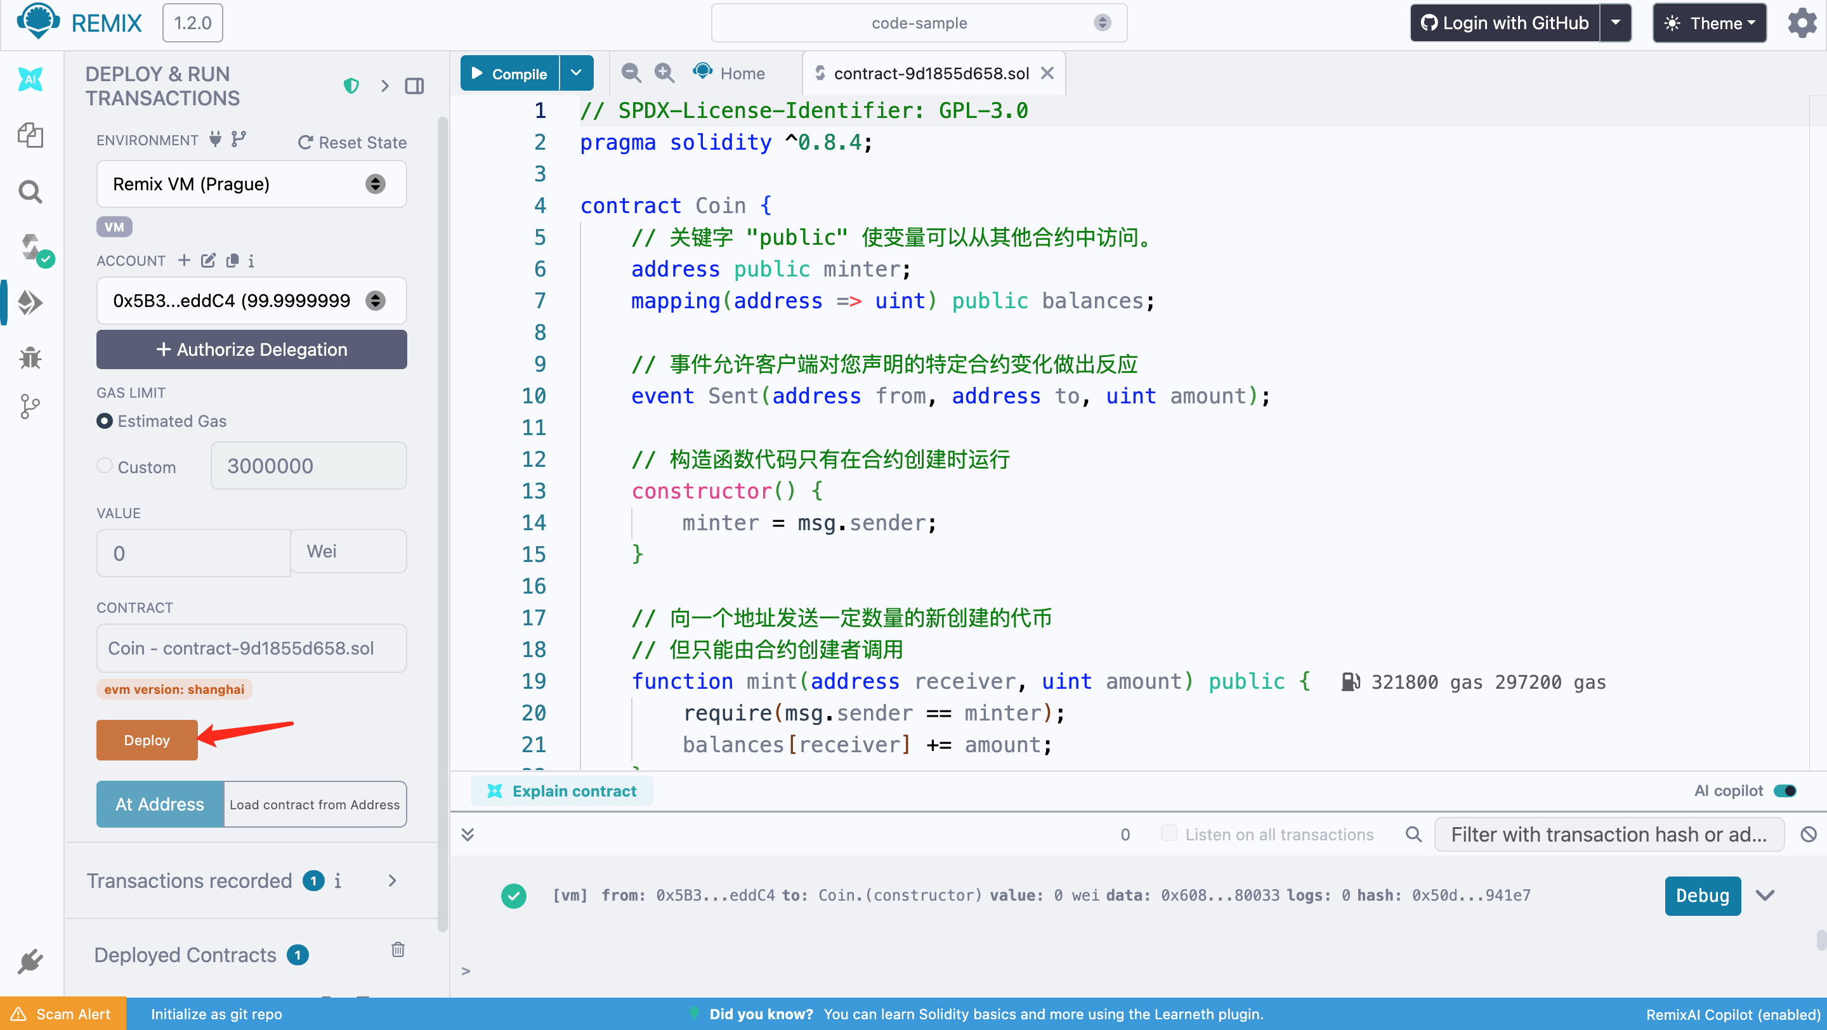This screenshot has width=1827, height=1030.
Task: Switch to the Home tab
Action: [731, 74]
